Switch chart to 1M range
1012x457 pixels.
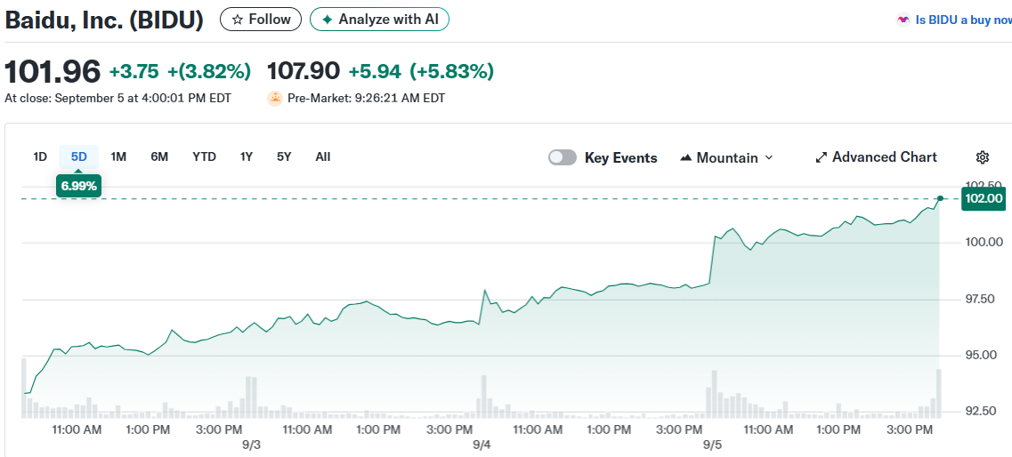(x=118, y=156)
